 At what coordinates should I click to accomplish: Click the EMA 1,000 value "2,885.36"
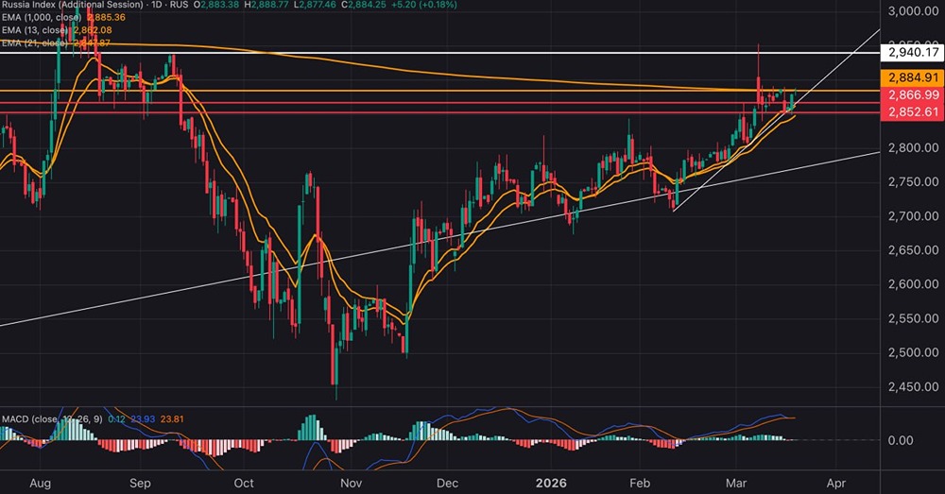click(106, 17)
